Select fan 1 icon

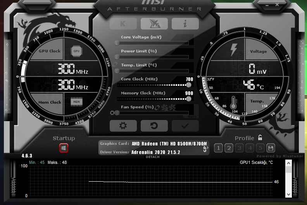pyautogui.click(x=165, y=108)
